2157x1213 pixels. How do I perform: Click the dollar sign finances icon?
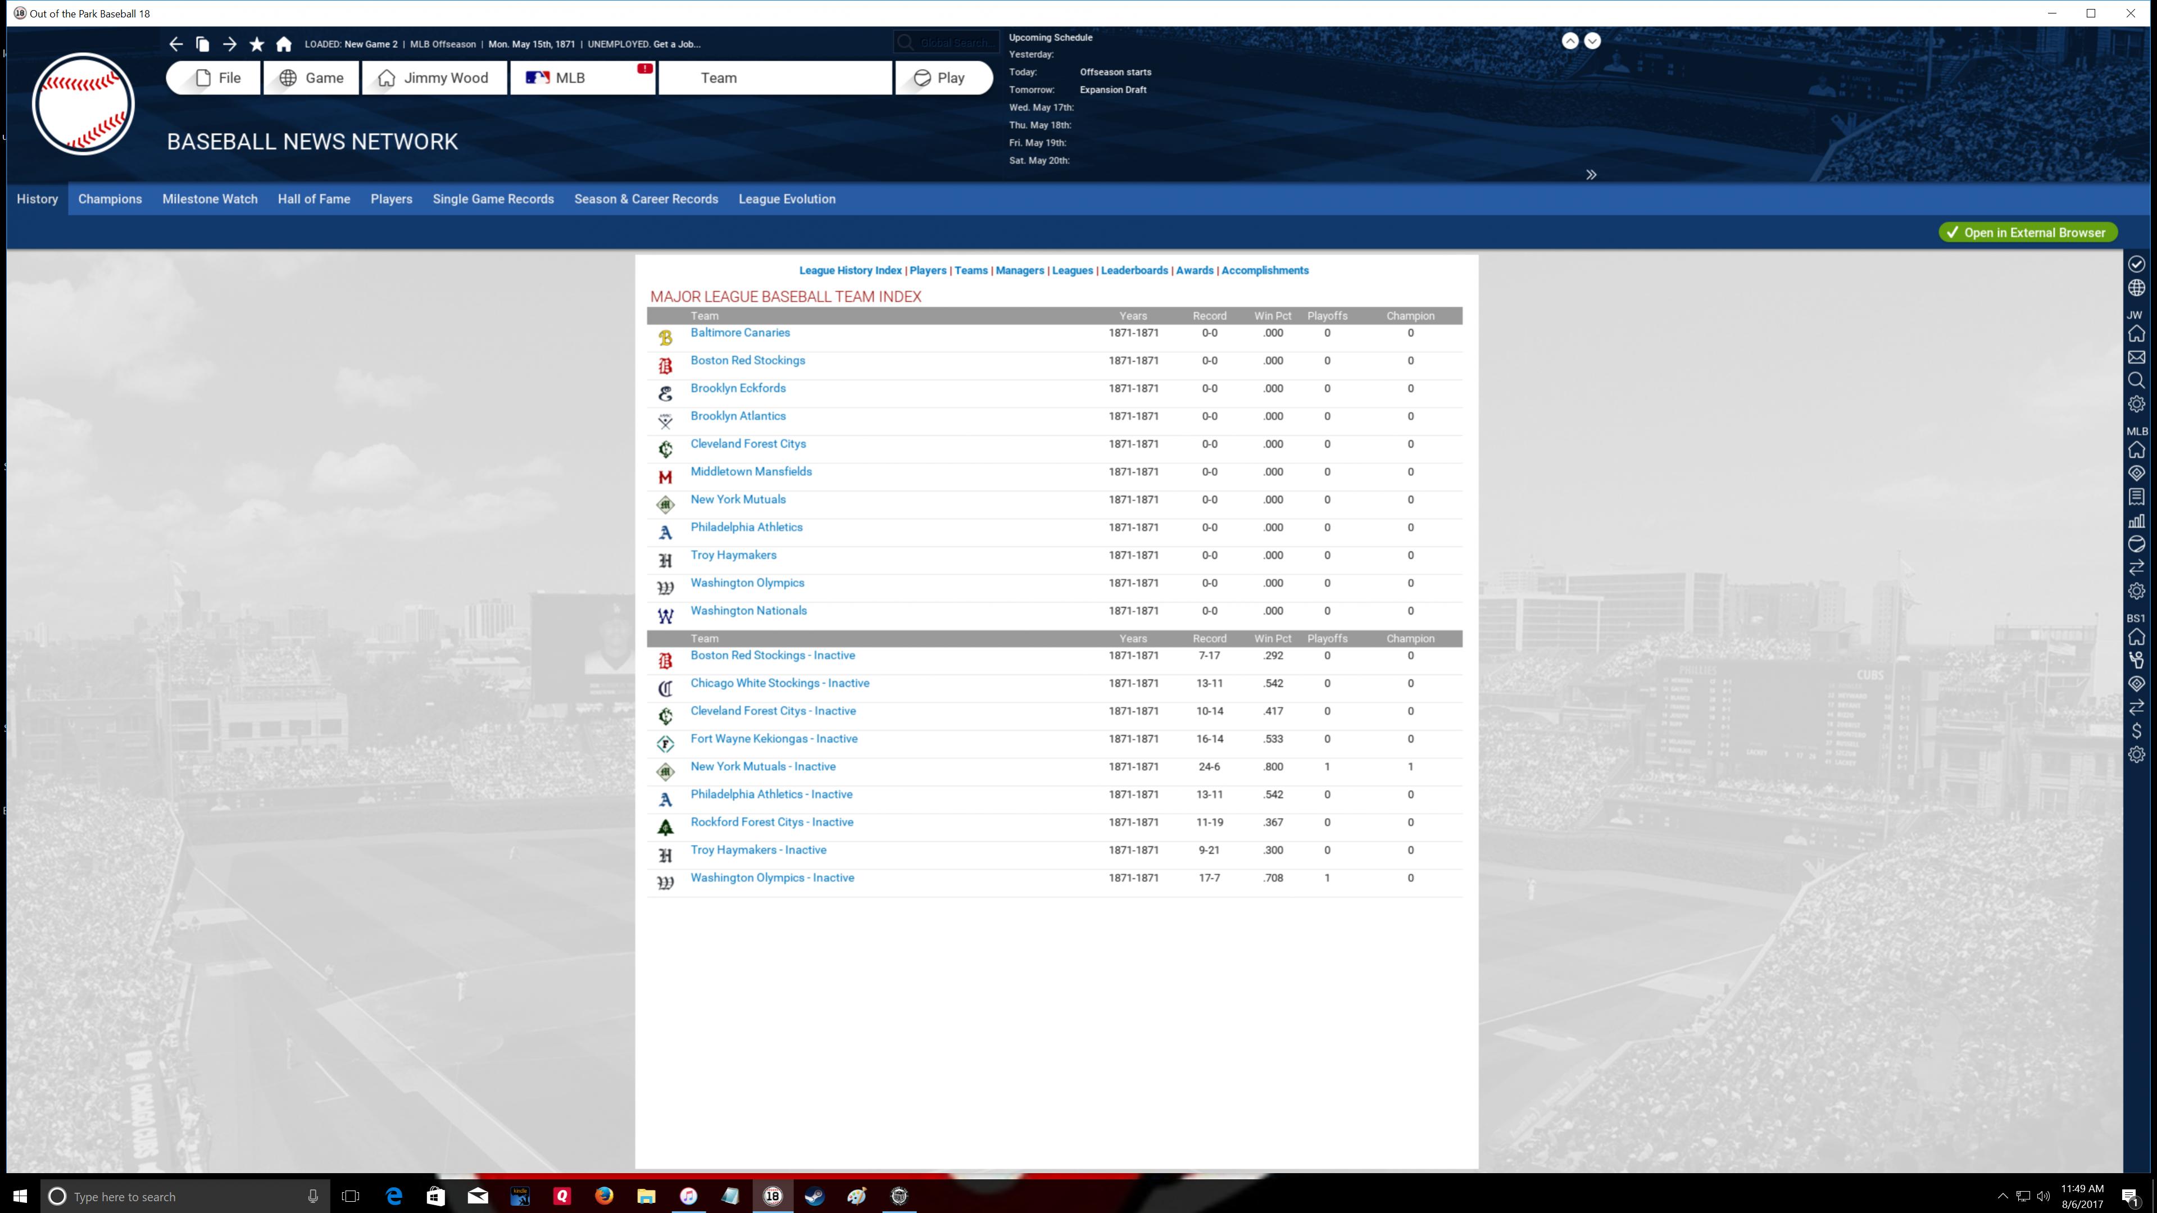click(x=2136, y=731)
